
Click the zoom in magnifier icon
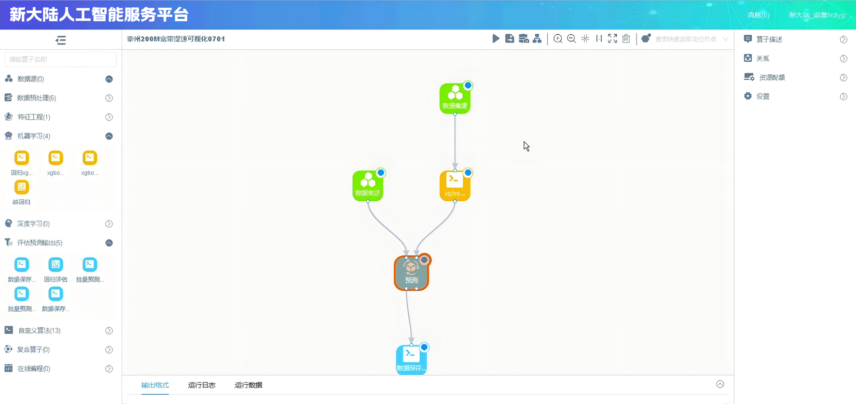[558, 39]
